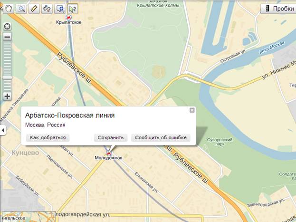Open the overview mini-map thumbnail
Image resolution: width=296 pixels, height=222 pixels.
tap(28, 217)
